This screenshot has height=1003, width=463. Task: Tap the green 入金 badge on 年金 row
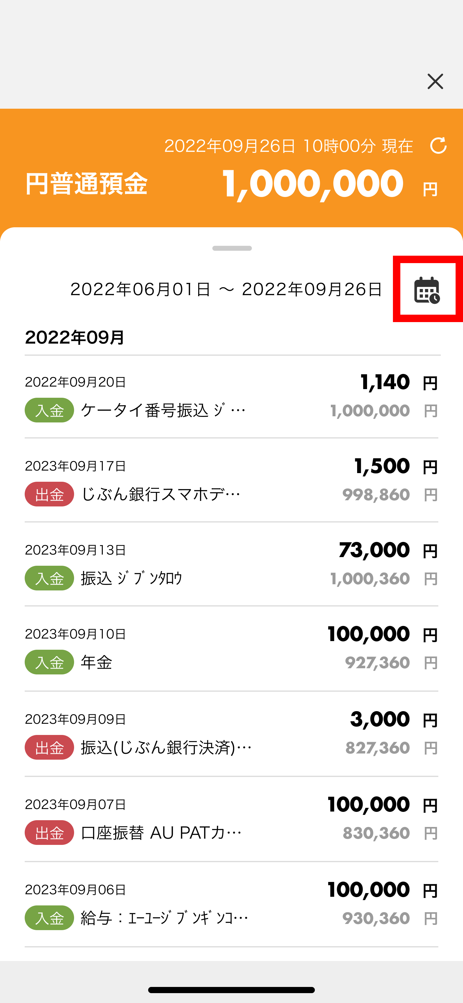click(49, 662)
